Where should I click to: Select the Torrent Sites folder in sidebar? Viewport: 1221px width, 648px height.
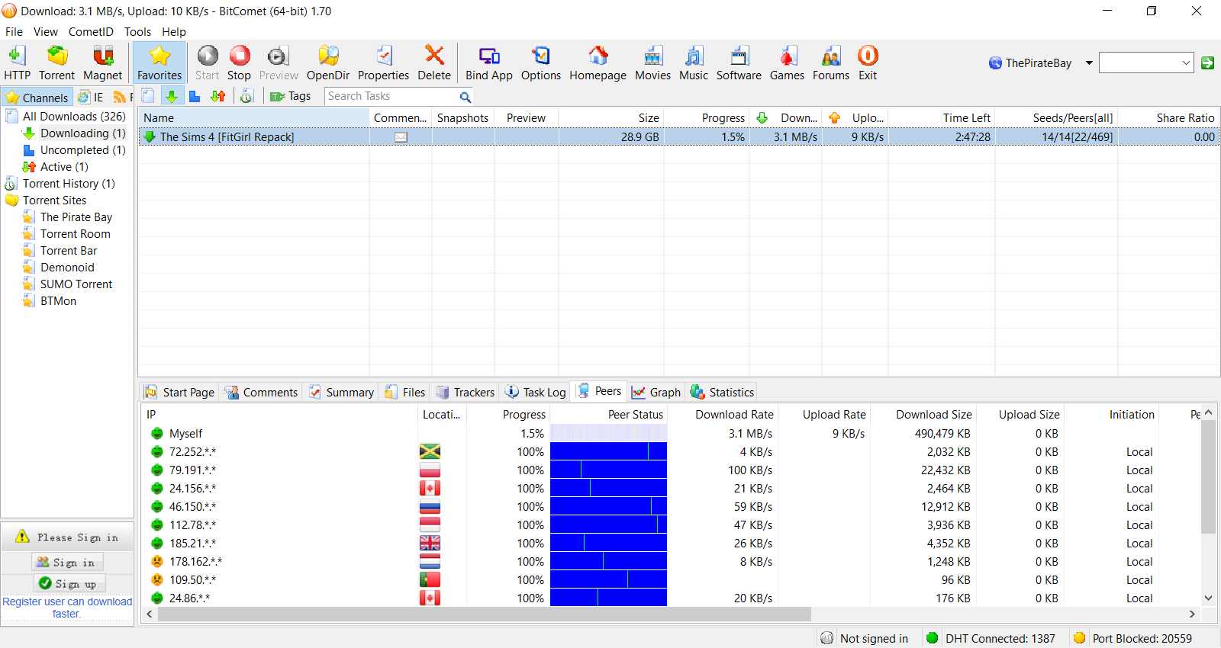(x=54, y=200)
